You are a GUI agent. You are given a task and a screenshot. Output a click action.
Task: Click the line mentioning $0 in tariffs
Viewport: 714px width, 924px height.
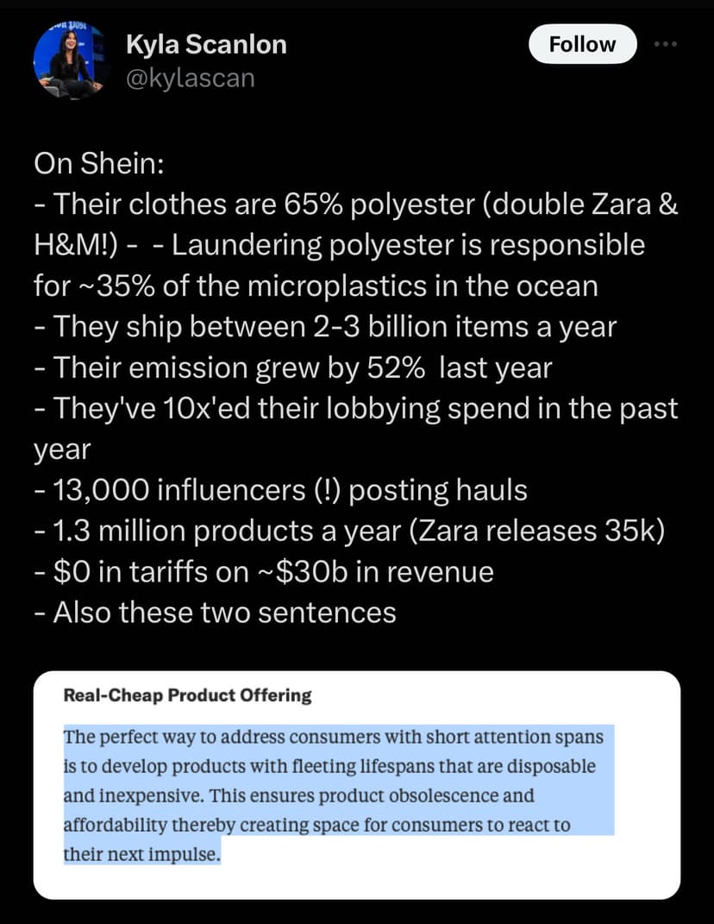click(x=263, y=571)
